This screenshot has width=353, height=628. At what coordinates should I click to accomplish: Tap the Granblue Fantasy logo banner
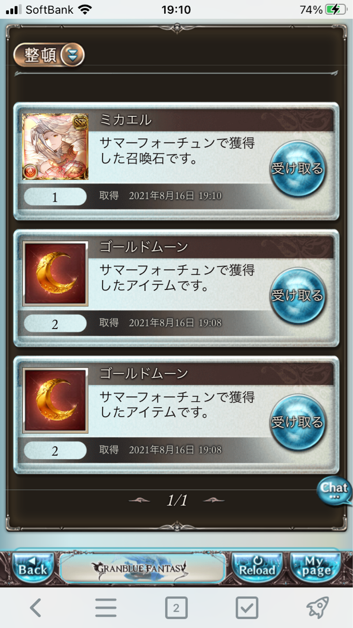(x=143, y=568)
